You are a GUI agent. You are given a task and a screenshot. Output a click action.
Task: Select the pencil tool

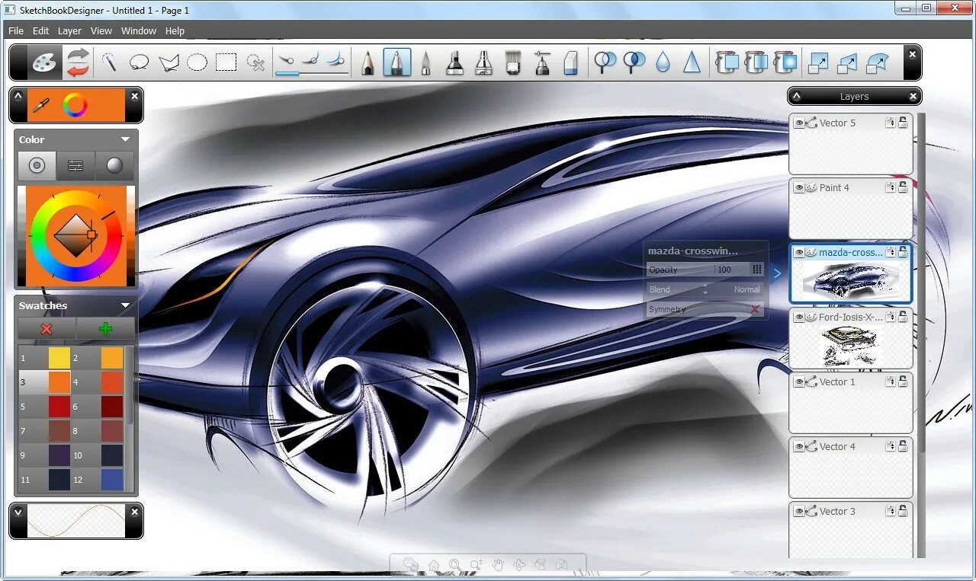(x=368, y=62)
